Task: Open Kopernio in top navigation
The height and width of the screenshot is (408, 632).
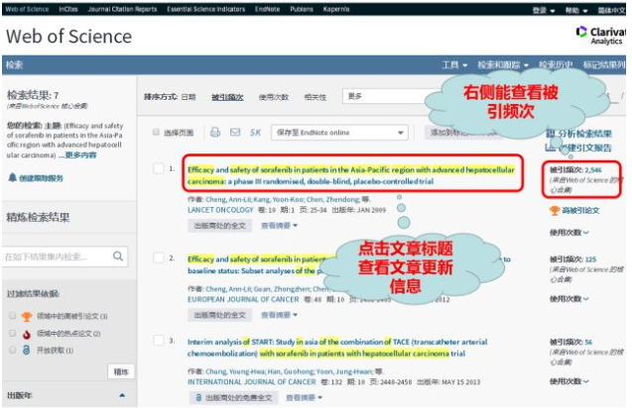Action: pyautogui.click(x=336, y=9)
